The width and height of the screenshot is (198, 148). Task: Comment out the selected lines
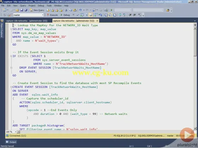(x=120, y=15)
